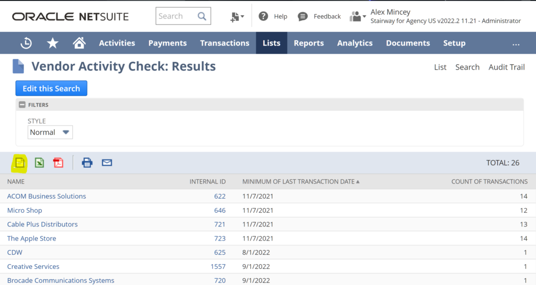Open the Analytics menu
This screenshot has height=285, width=536.
point(355,43)
